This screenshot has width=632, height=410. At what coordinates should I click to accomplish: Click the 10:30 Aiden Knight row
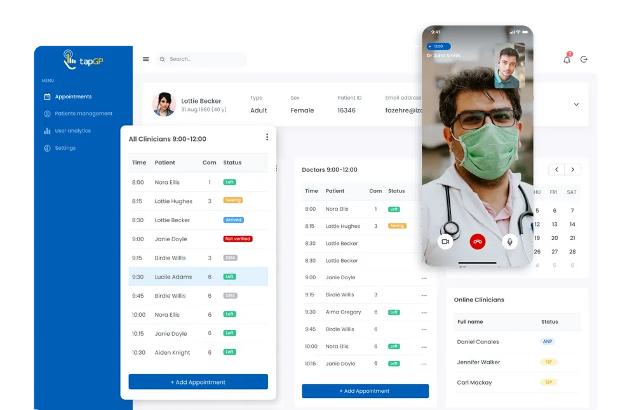pos(198,352)
